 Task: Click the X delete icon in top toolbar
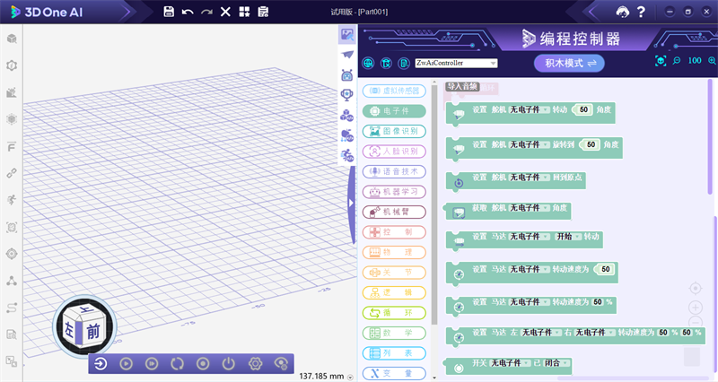(225, 12)
